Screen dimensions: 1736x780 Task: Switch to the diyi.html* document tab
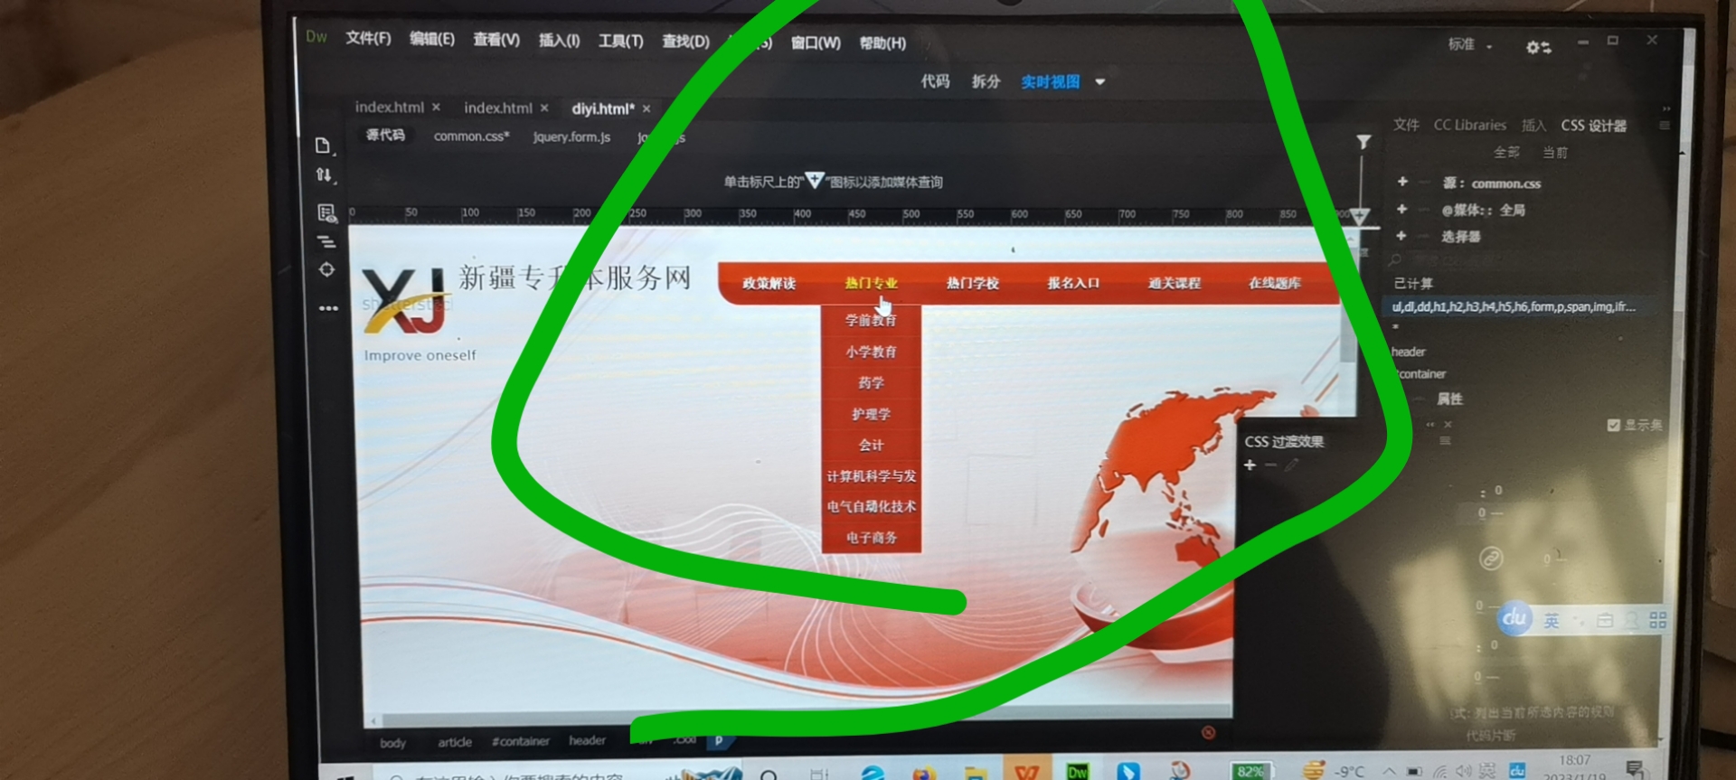tap(603, 108)
